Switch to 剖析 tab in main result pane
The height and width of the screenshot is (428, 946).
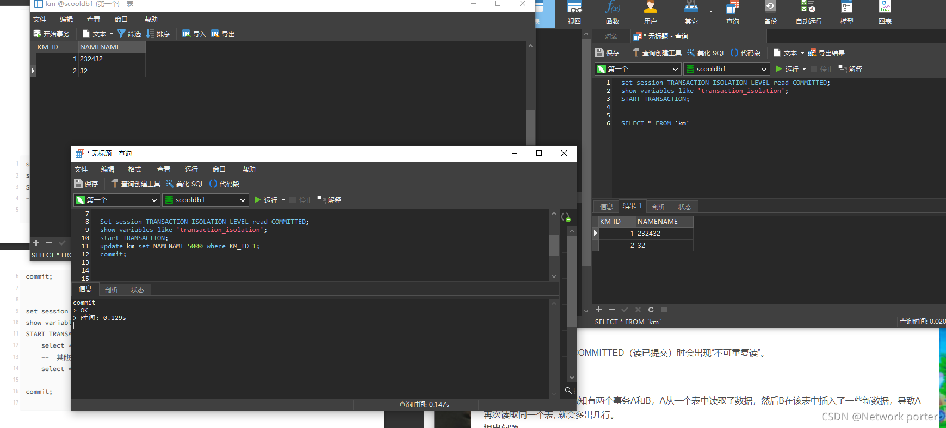(x=659, y=206)
